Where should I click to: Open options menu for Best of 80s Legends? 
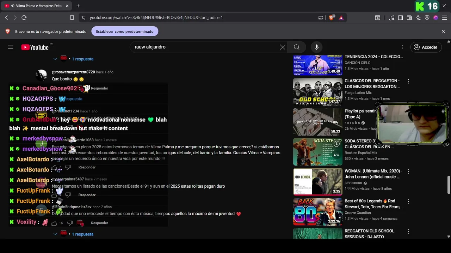pyautogui.click(x=409, y=202)
